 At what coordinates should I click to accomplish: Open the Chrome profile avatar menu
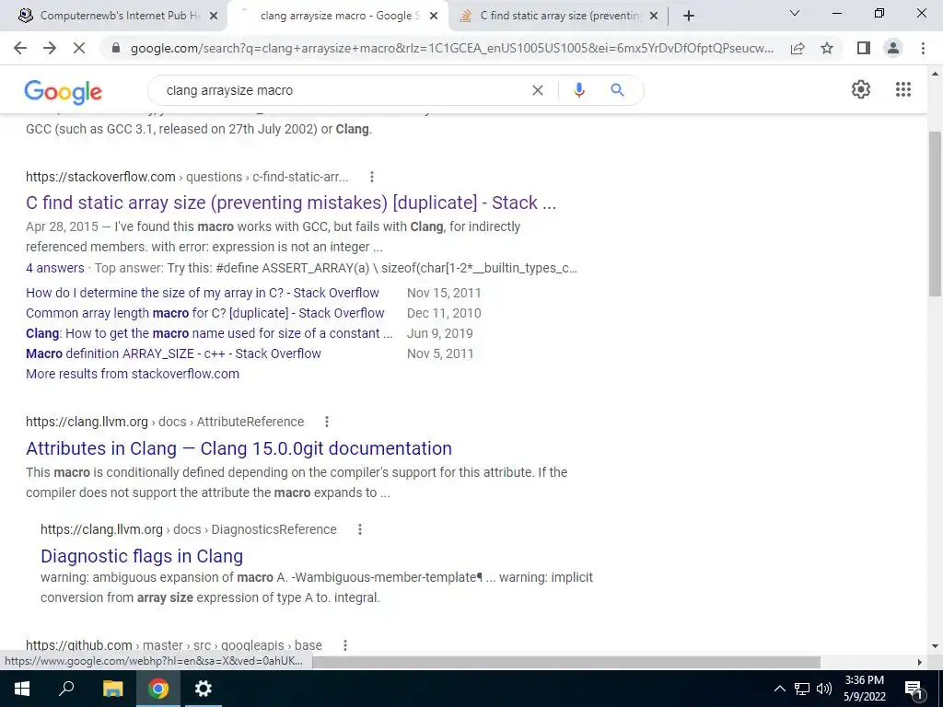(x=893, y=48)
